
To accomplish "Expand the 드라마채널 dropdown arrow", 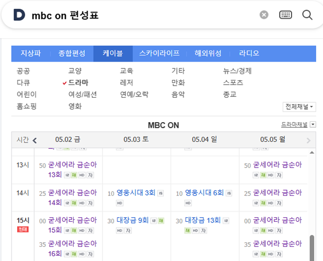I will tap(313, 124).
